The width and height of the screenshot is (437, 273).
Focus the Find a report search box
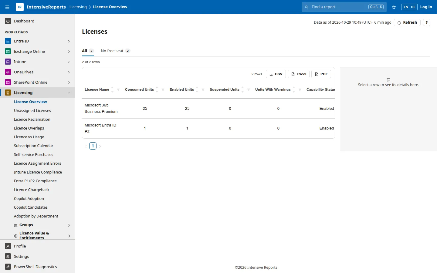[344, 7]
